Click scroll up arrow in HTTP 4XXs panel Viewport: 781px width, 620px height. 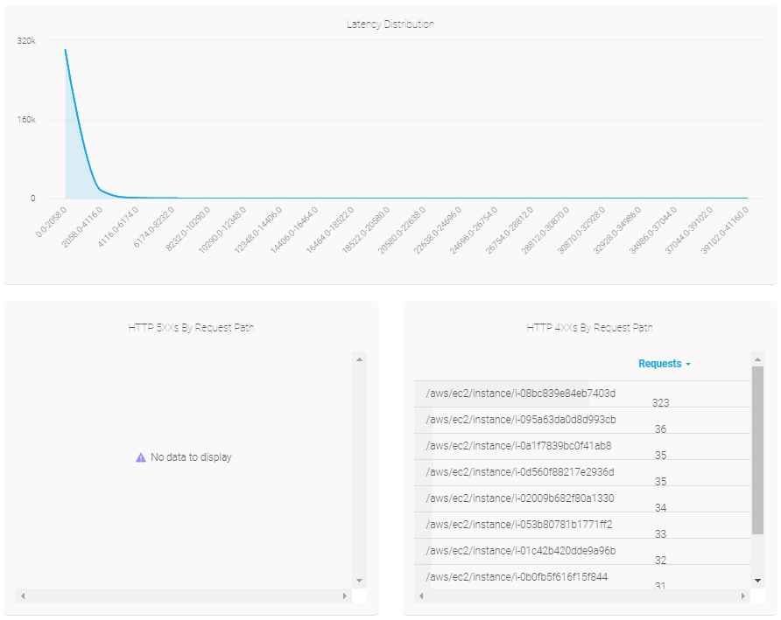757,359
